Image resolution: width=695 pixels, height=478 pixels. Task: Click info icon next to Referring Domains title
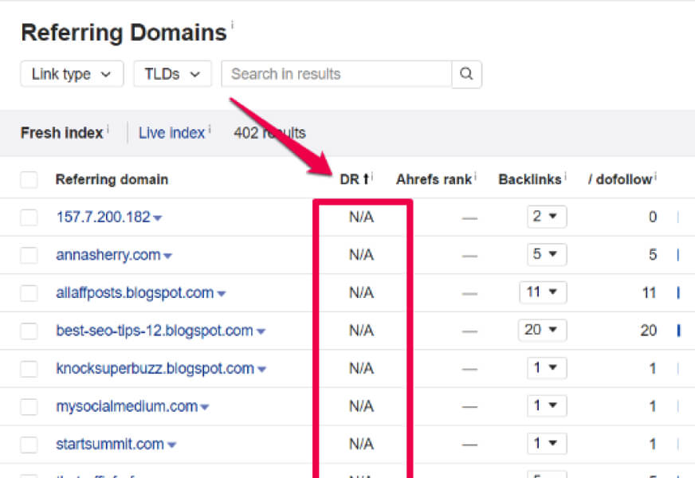click(x=233, y=25)
